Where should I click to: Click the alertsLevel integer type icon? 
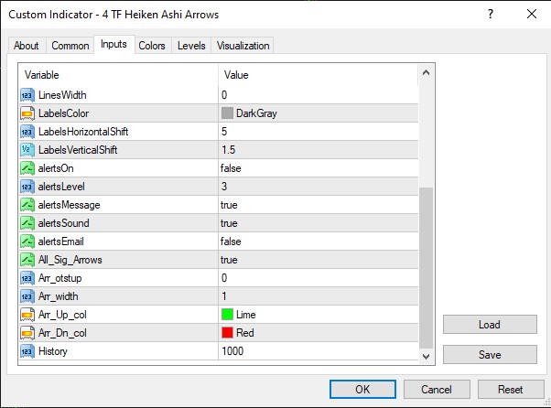(27, 187)
